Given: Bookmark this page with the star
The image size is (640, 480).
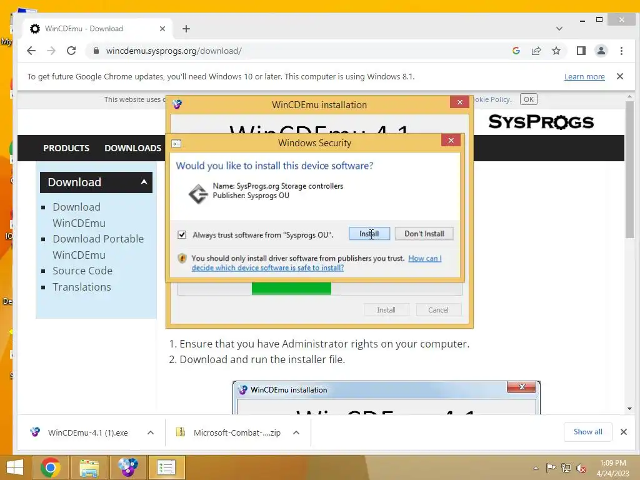Looking at the screenshot, I should pyautogui.click(x=556, y=51).
